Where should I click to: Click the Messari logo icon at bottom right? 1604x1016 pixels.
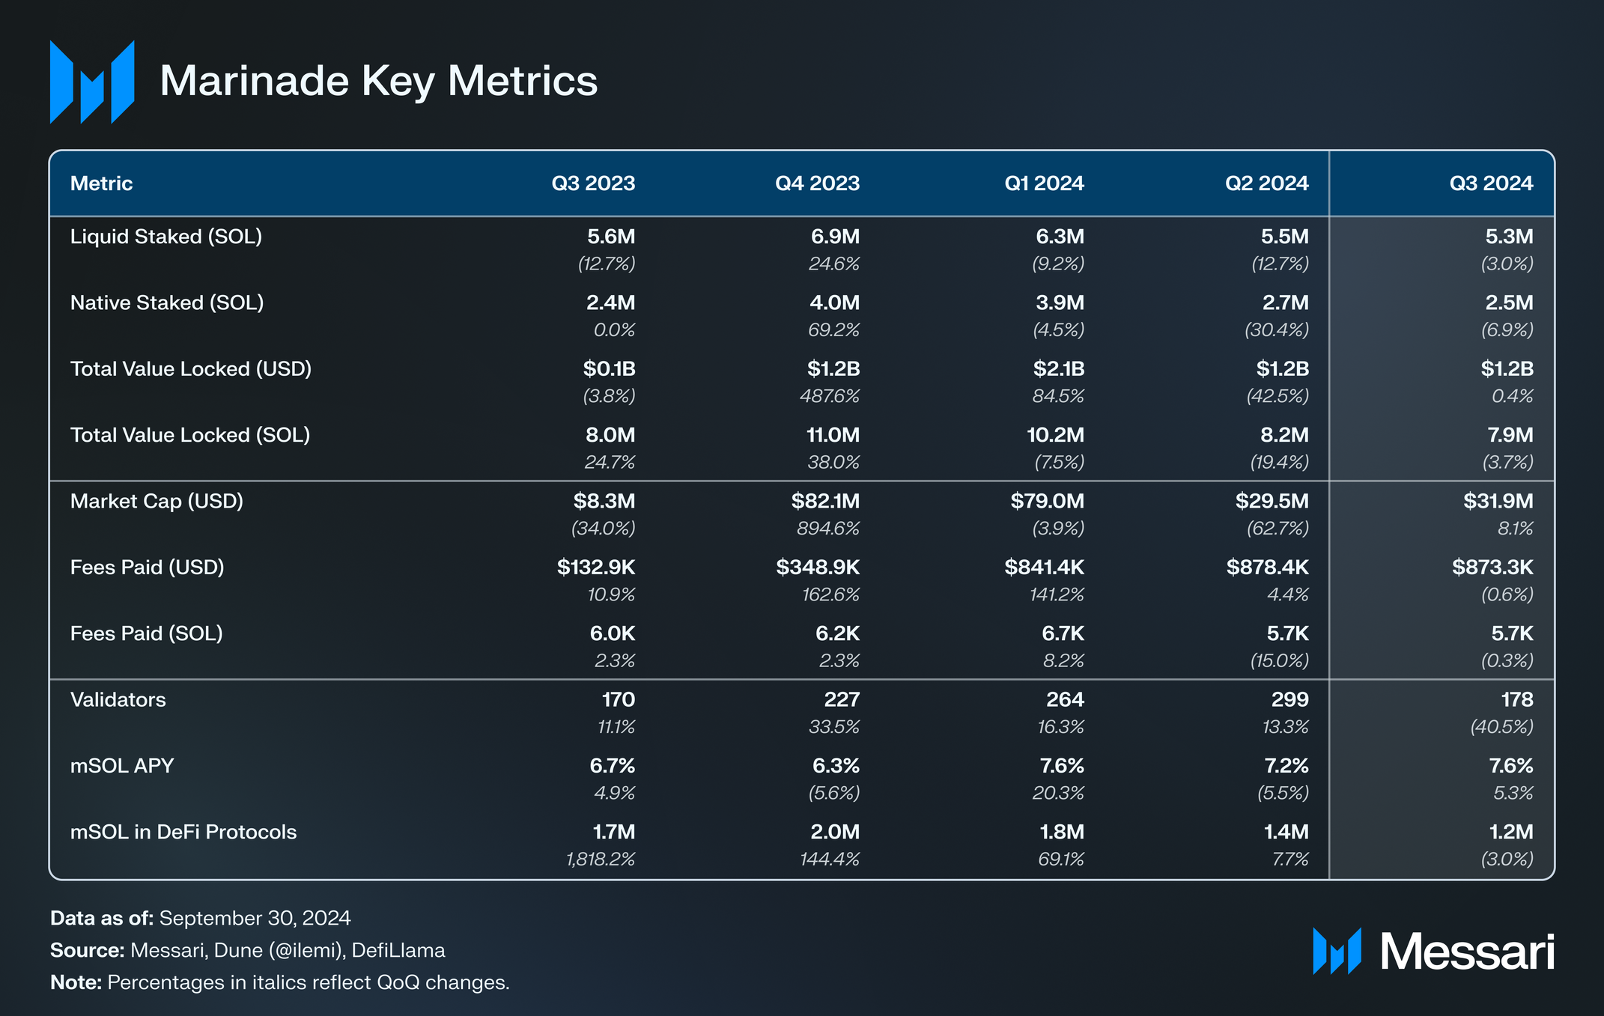click(1336, 951)
